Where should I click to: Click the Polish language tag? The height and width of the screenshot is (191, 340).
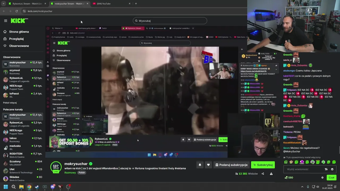(82, 172)
